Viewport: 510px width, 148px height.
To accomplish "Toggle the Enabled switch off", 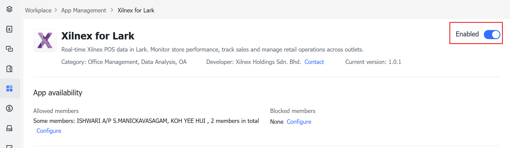I will click(492, 34).
